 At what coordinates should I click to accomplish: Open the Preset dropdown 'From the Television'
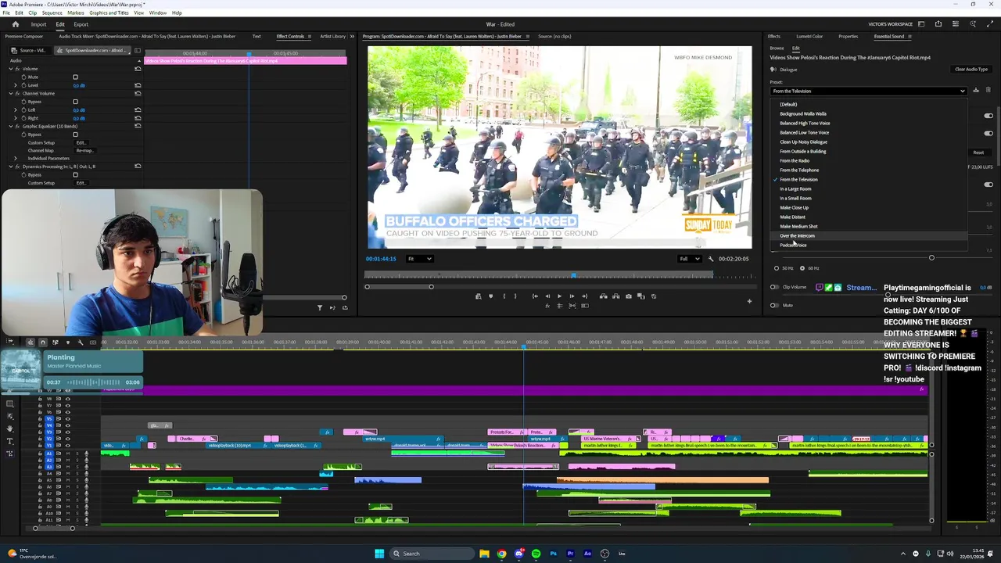869,91
